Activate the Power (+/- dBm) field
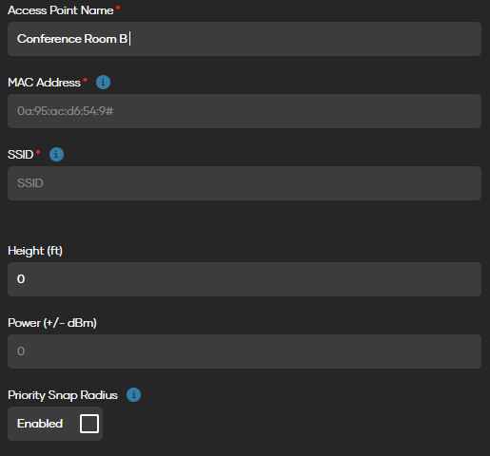Image resolution: width=490 pixels, height=456 pixels. (245, 351)
